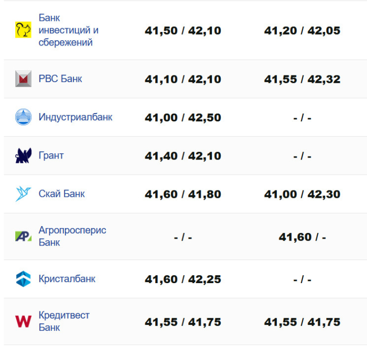Open the Кредитвест Банк link
The width and height of the screenshot is (367, 348).
click(64, 321)
